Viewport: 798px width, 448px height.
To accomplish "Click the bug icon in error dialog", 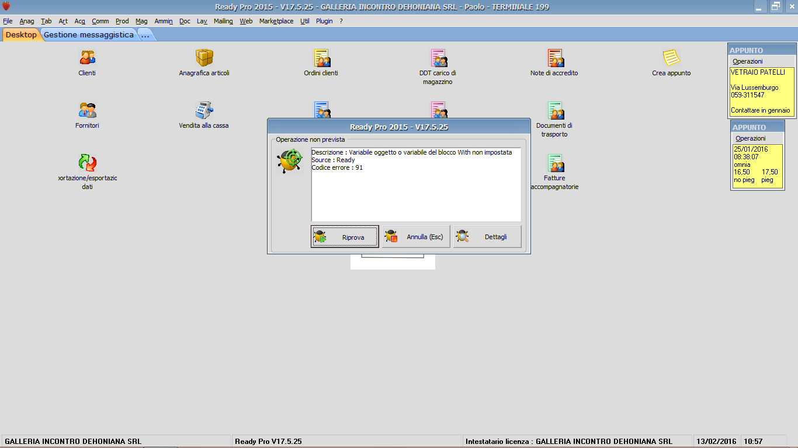I will (290, 162).
